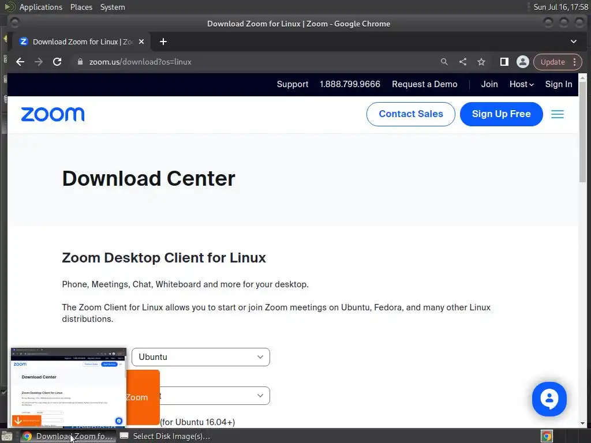
Task: Click the page vertical scrollbar
Action: point(583,132)
